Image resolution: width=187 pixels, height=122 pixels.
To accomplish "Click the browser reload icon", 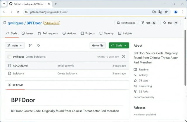I will point(18,12).
